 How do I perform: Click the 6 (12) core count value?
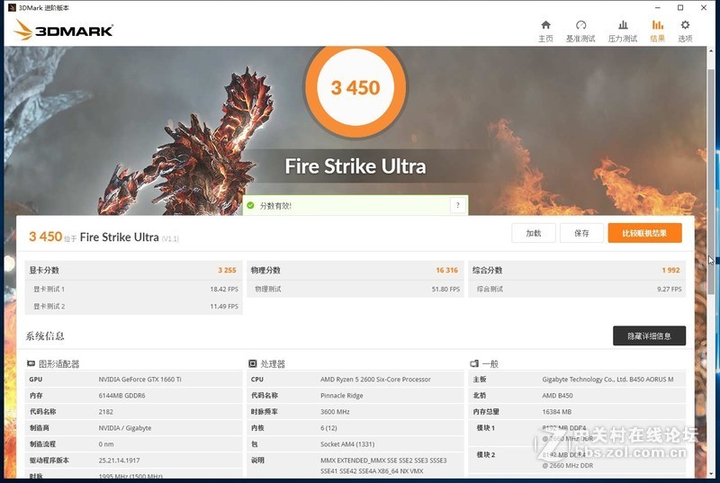pyautogui.click(x=328, y=428)
